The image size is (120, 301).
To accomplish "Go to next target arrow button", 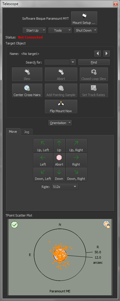I will [107, 54].
